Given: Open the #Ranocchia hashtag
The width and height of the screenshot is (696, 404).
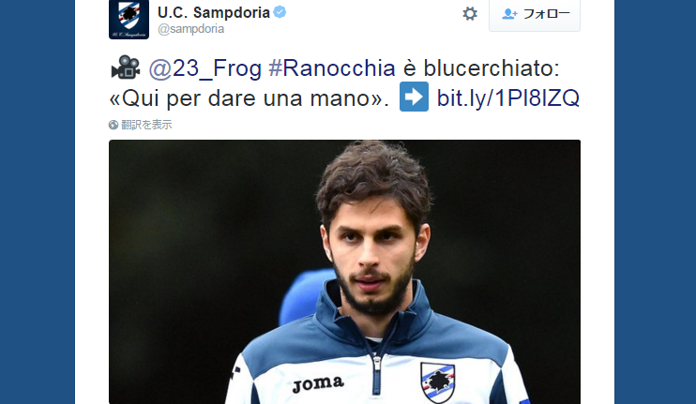Looking at the screenshot, I should point(331,68).
